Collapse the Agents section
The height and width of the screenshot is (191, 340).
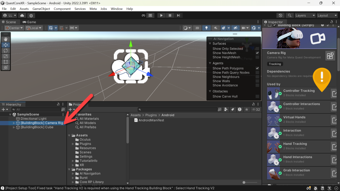[210, 63]
